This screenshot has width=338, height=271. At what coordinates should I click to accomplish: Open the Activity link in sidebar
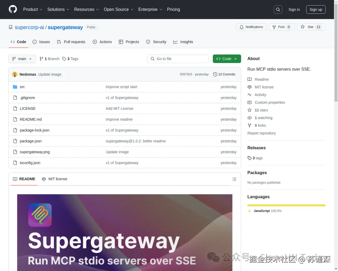point(257,95)
